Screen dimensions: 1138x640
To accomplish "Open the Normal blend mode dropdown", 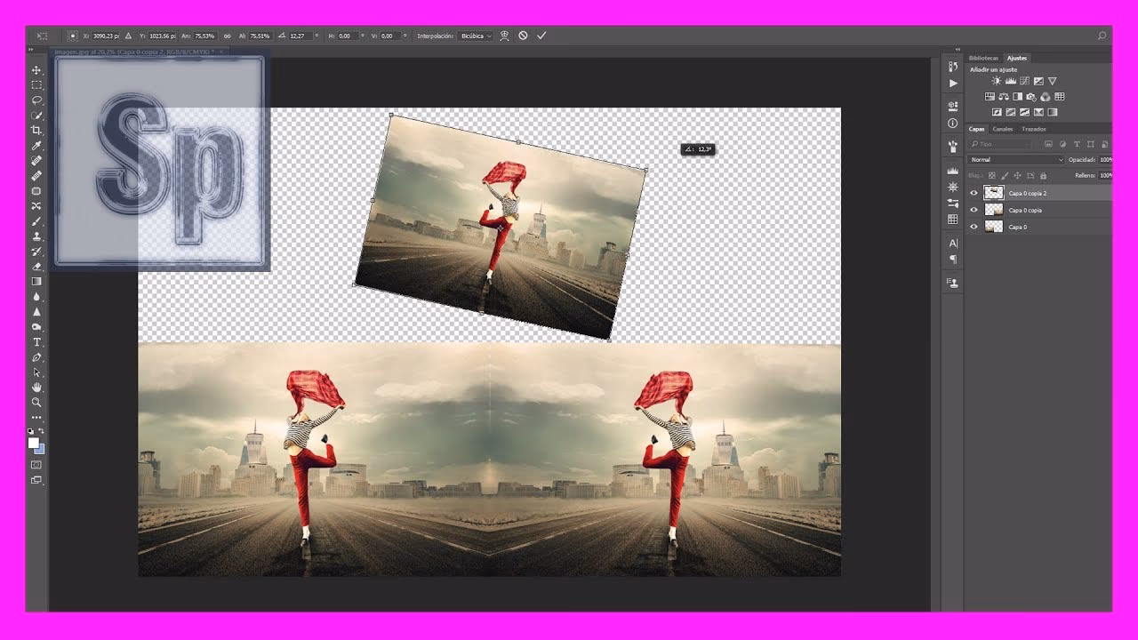I will [1014, 159].
